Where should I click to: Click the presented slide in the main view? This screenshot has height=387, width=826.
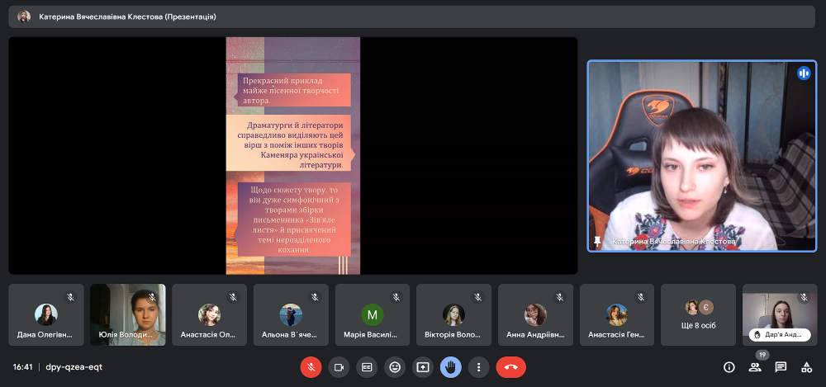click(x=293, y=155)
